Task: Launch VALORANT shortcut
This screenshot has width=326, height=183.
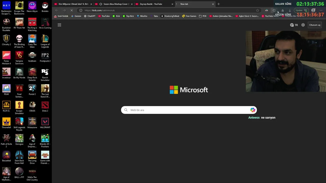Action: (45, 123)
